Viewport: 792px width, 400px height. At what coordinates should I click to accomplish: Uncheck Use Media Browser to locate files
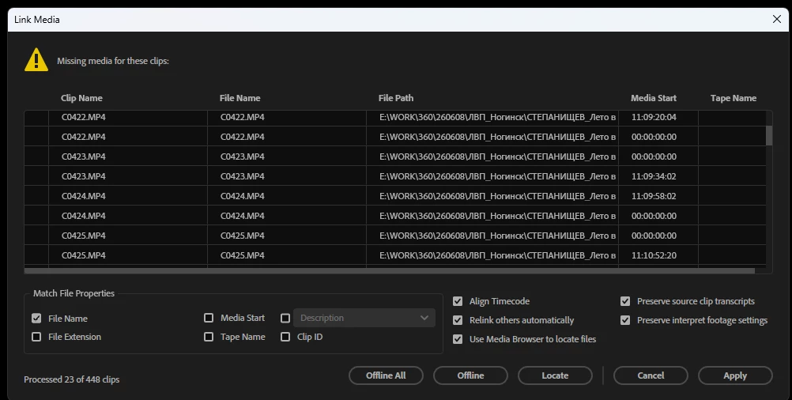[458, 339]
